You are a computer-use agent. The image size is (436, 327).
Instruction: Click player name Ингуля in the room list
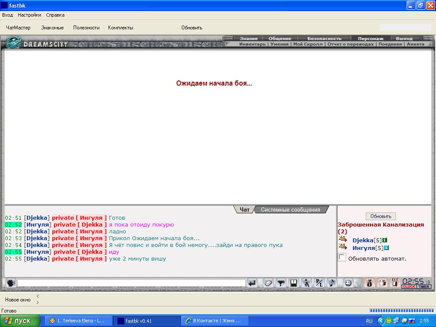[x=364, y=248]
